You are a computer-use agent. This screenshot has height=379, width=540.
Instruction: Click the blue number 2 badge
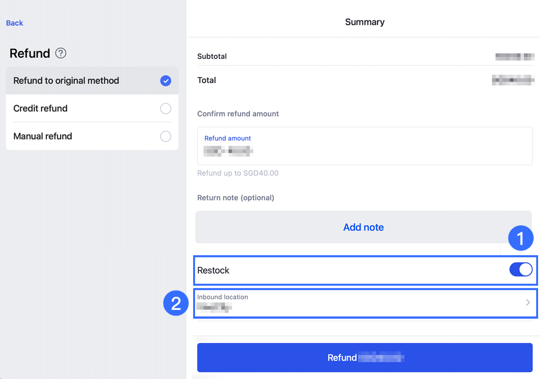pos(176,303)
